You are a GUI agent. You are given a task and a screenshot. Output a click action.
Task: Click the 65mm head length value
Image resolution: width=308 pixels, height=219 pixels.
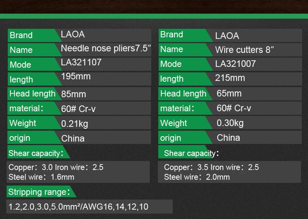(229, 93)
